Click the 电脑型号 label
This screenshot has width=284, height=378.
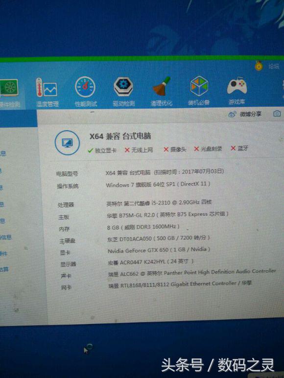tap(67, 174)
